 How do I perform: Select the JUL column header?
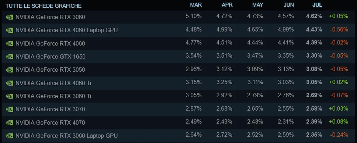[318, 5]
